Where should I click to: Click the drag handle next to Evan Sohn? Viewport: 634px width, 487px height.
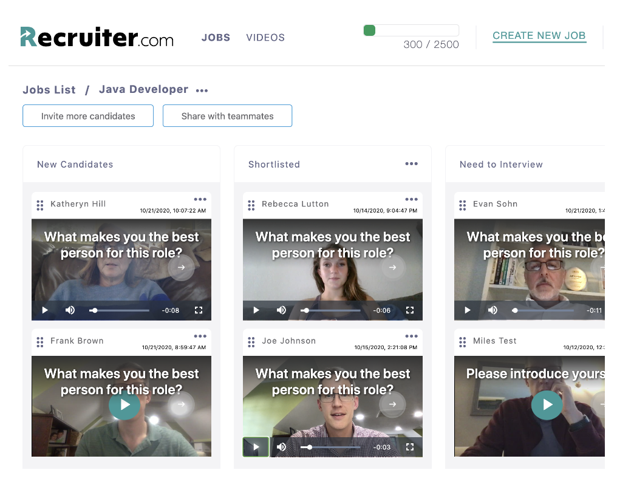pos(463,205)
